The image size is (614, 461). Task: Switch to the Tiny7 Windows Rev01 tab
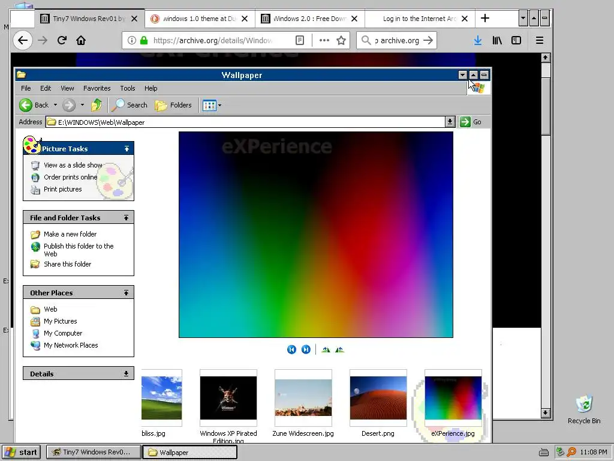(90, 19)
